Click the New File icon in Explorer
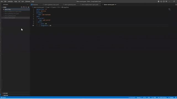 click(x=22, y=7)
